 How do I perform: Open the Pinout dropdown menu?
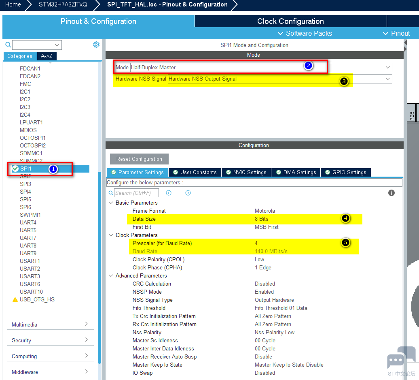396,34
